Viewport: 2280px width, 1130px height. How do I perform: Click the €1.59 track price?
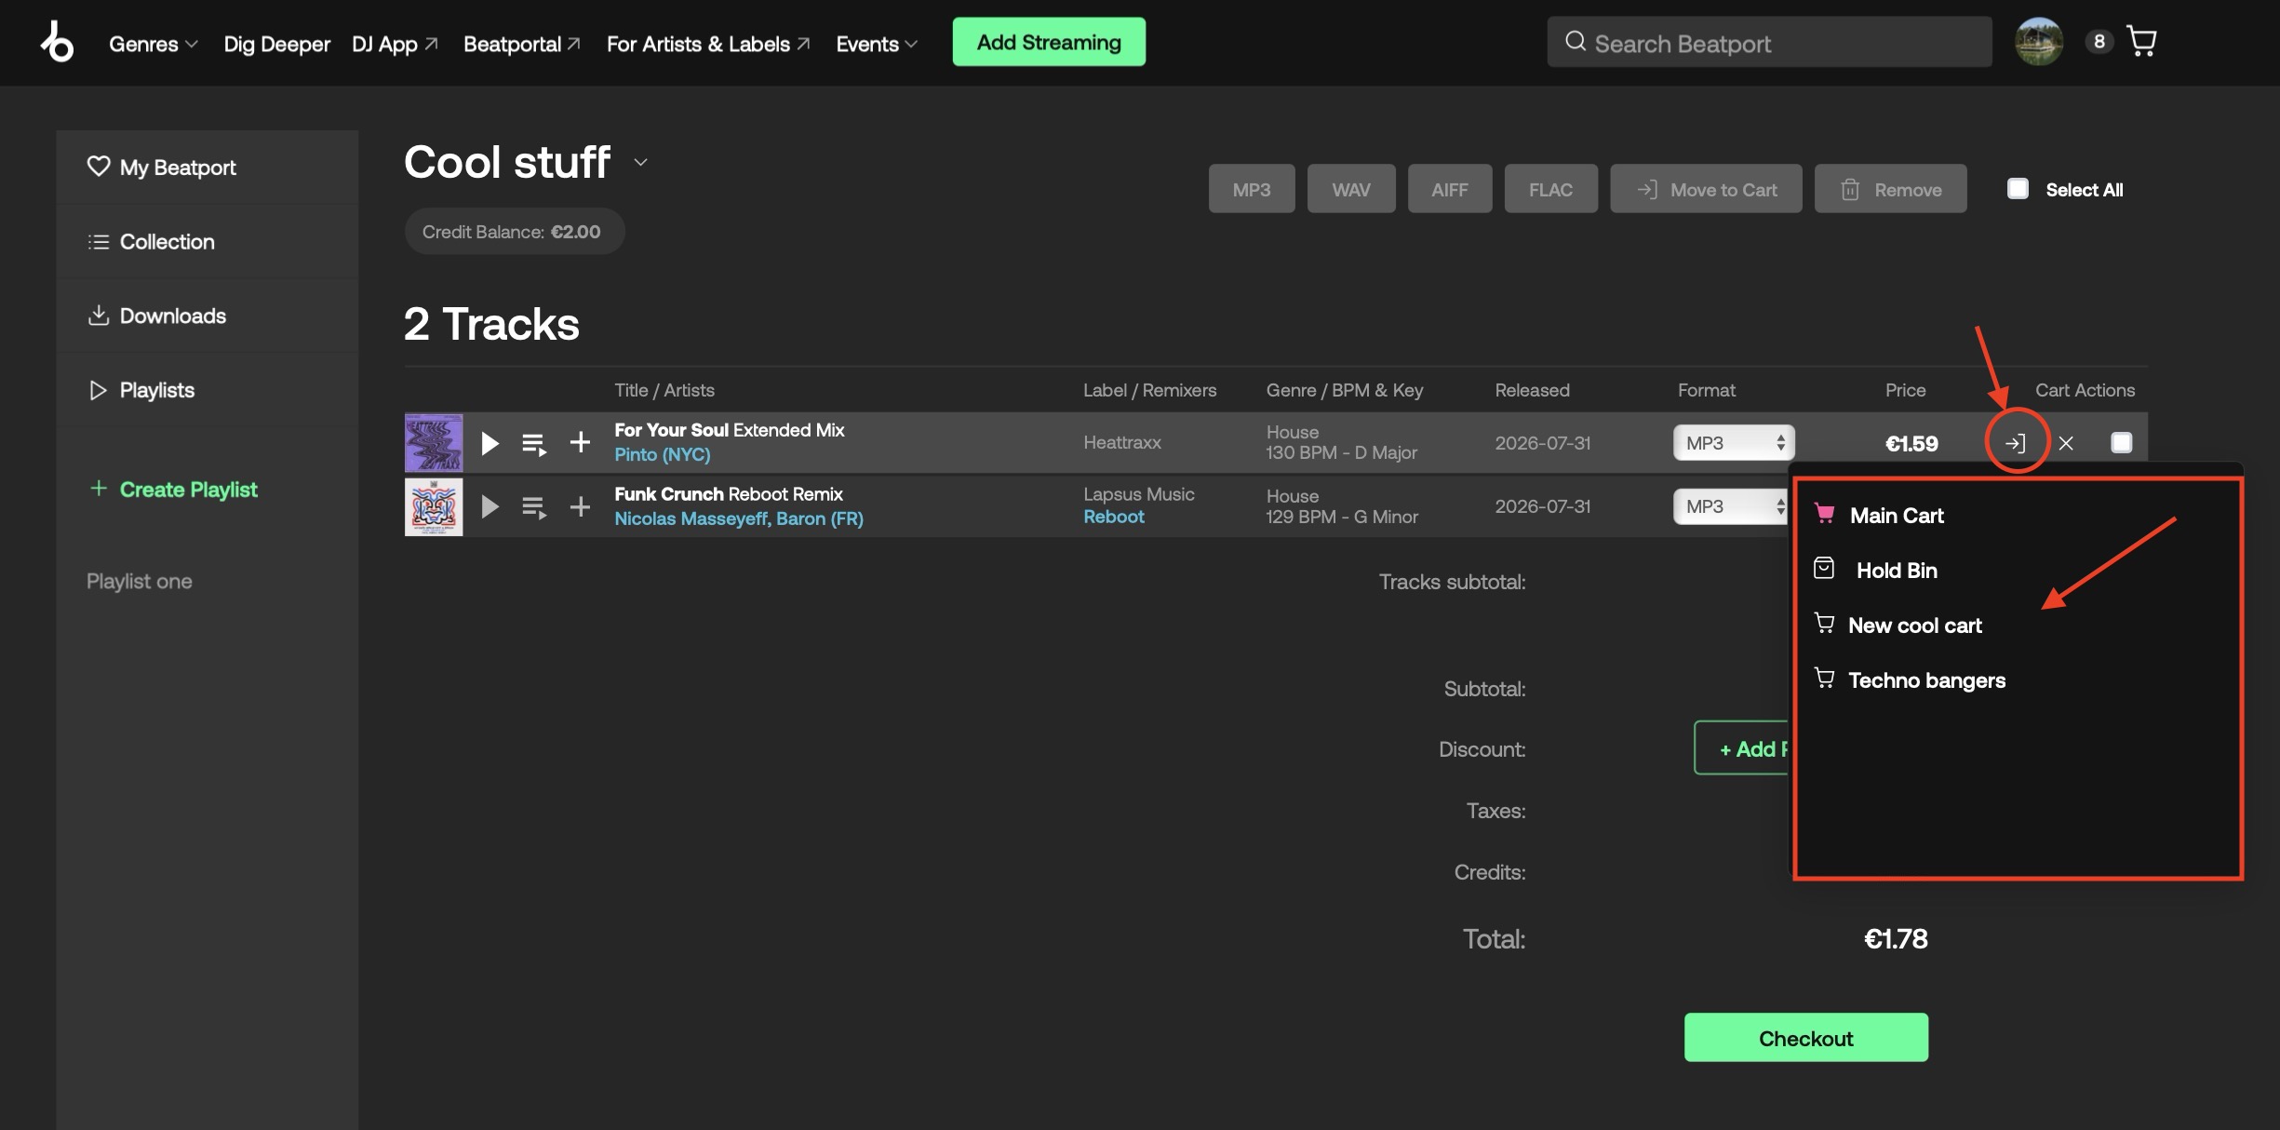1911,444
